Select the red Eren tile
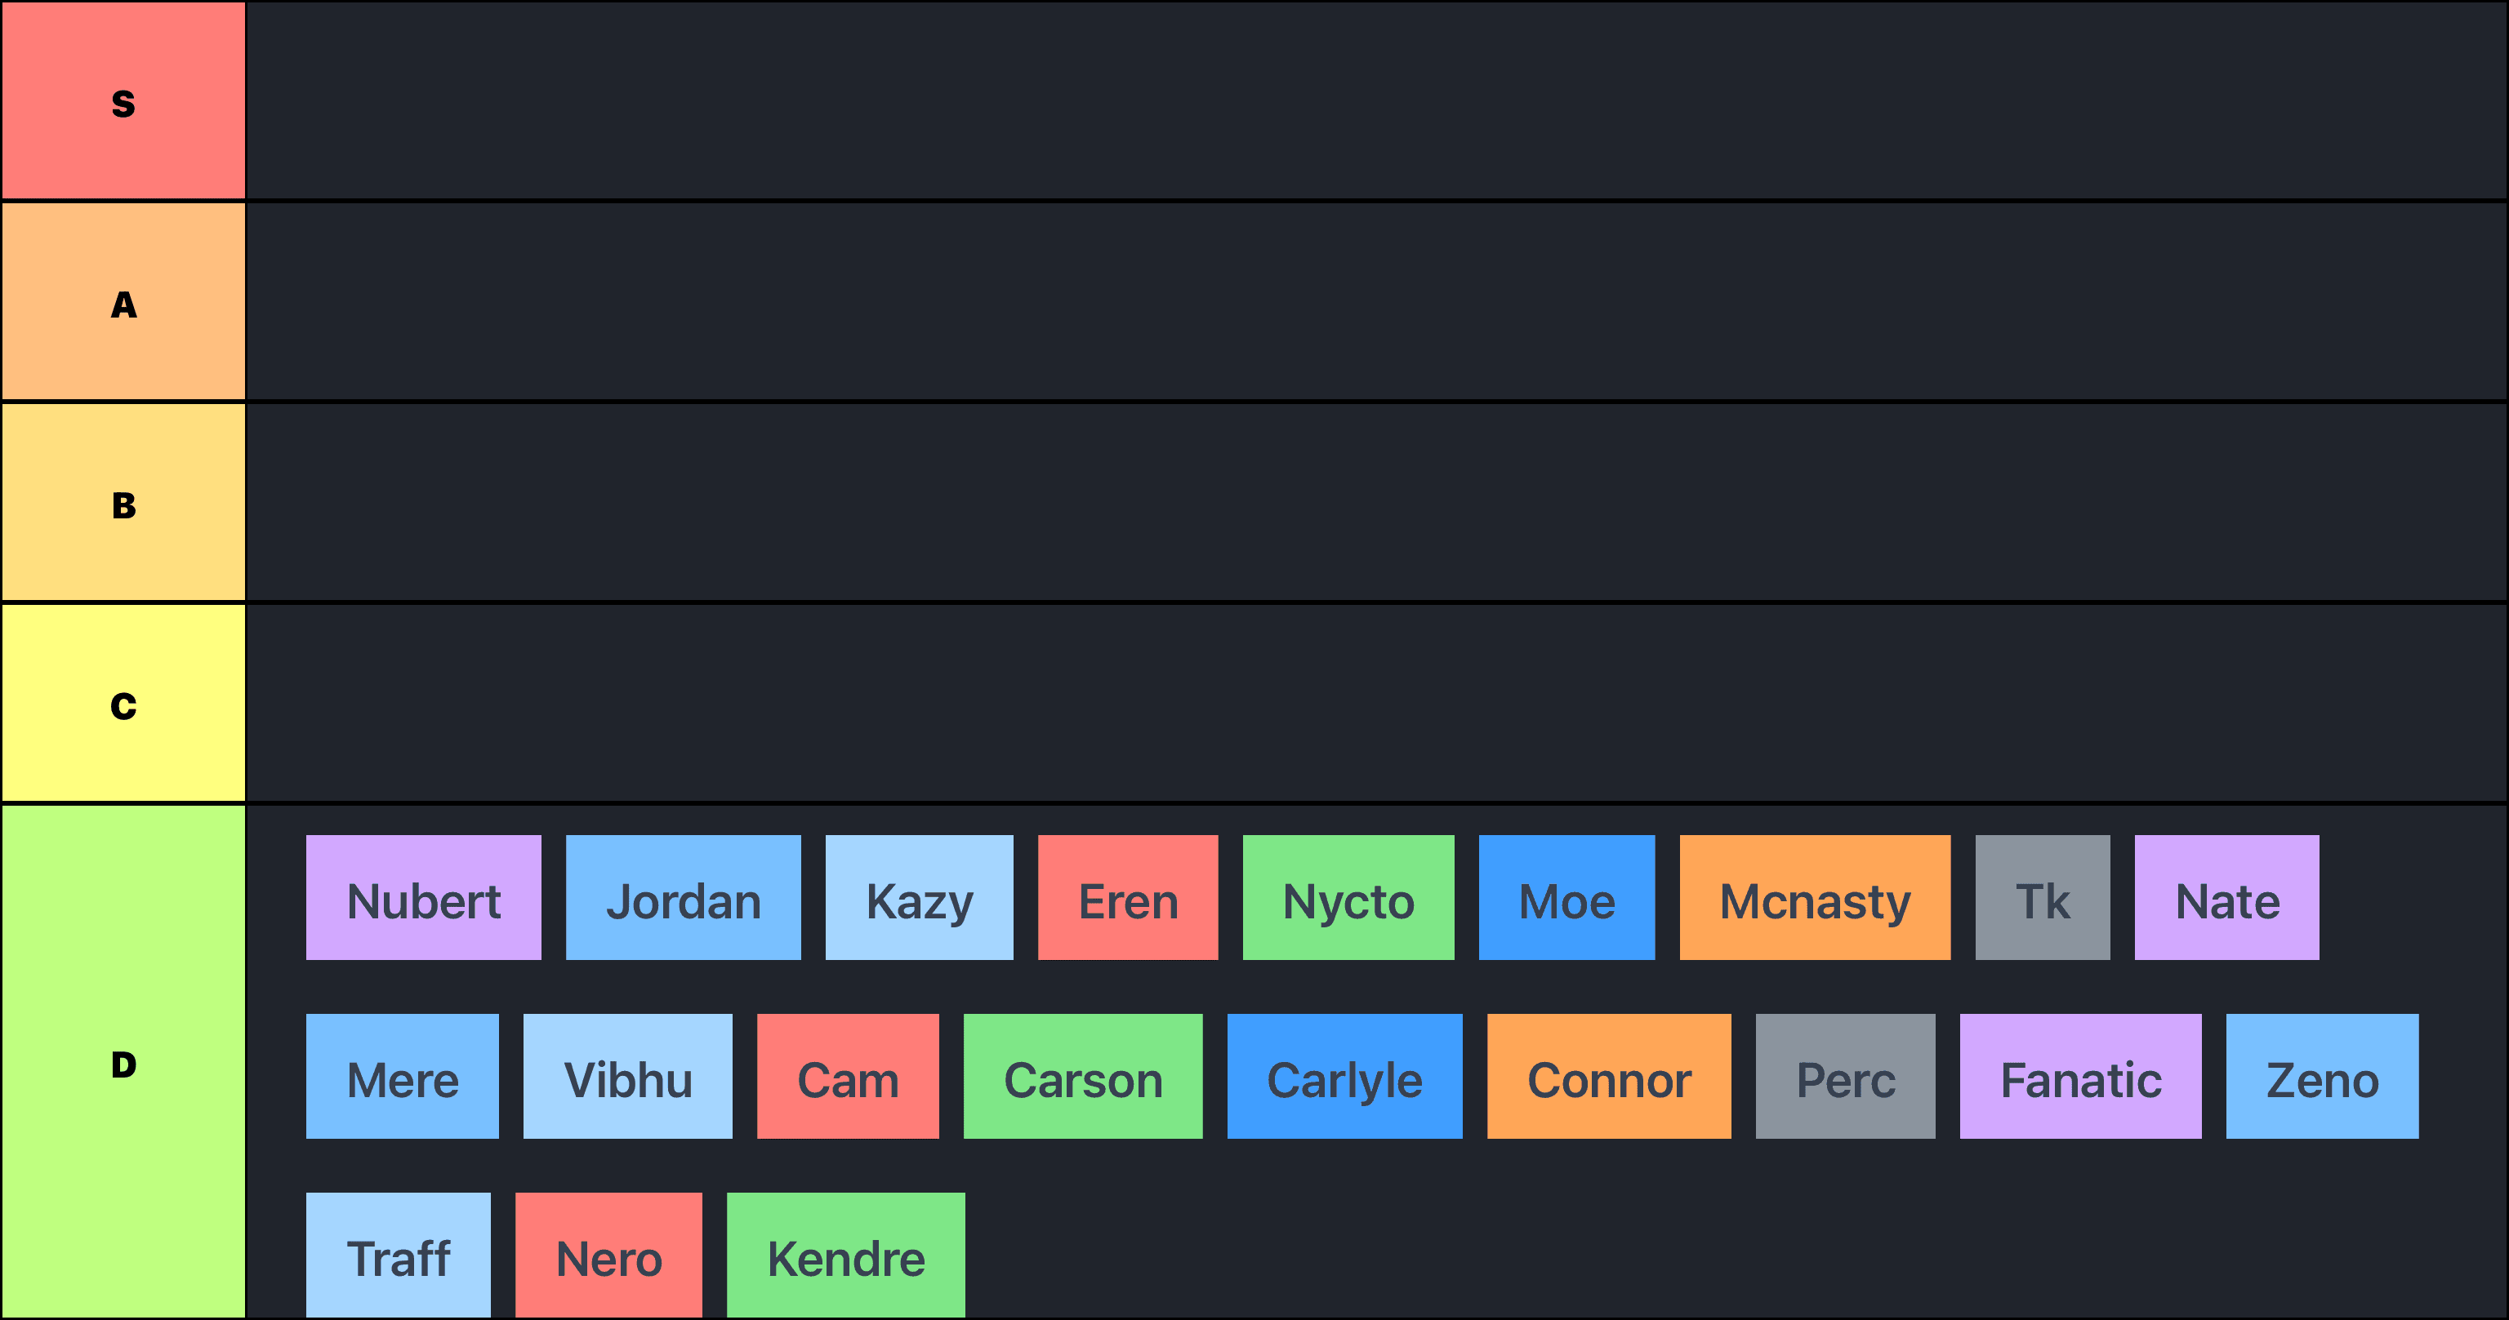 point(1127,897)
